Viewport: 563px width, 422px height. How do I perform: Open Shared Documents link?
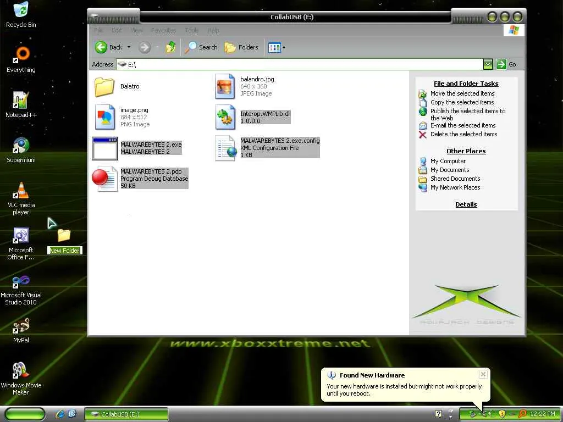pos(455,179)
